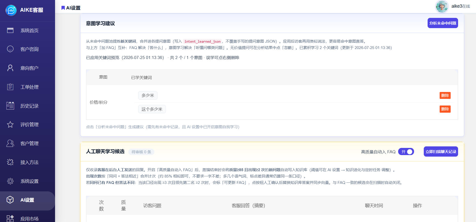This screenshot has height=222, width=476.
Task: Click the 人工聊天学习候选 section heading
Action: [105, 151]
